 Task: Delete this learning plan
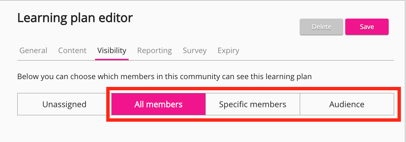click(321, 27)
